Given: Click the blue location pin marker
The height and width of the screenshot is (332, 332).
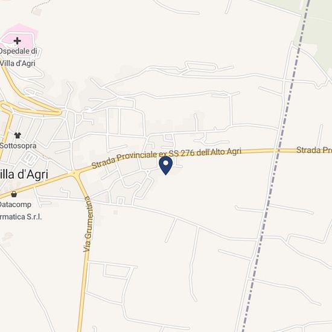Looking at the screenshot, I should [x=165, y=165].
